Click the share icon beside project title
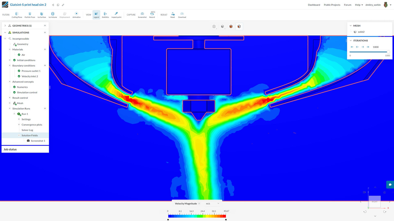 point(53,5)
